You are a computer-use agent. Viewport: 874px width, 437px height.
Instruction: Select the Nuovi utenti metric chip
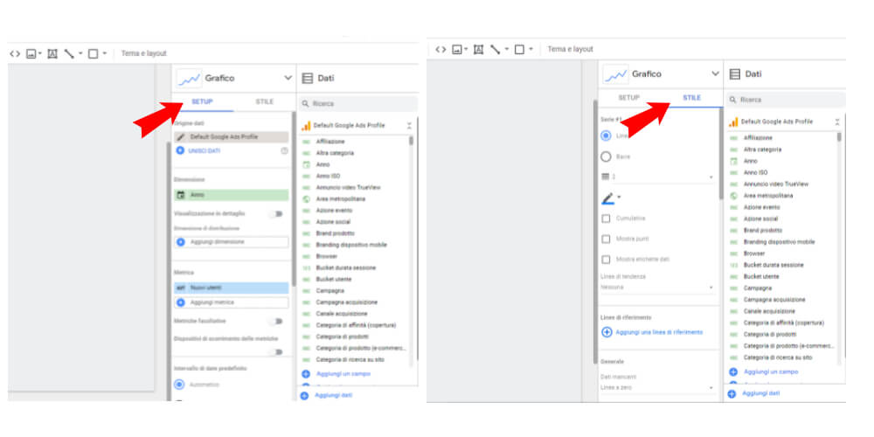(232, 288)
